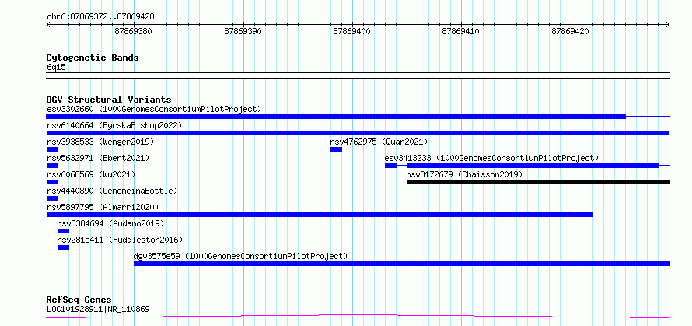Open the esv3413233 variant label
This screenshot has width=692, height=326.
point(491,158)
